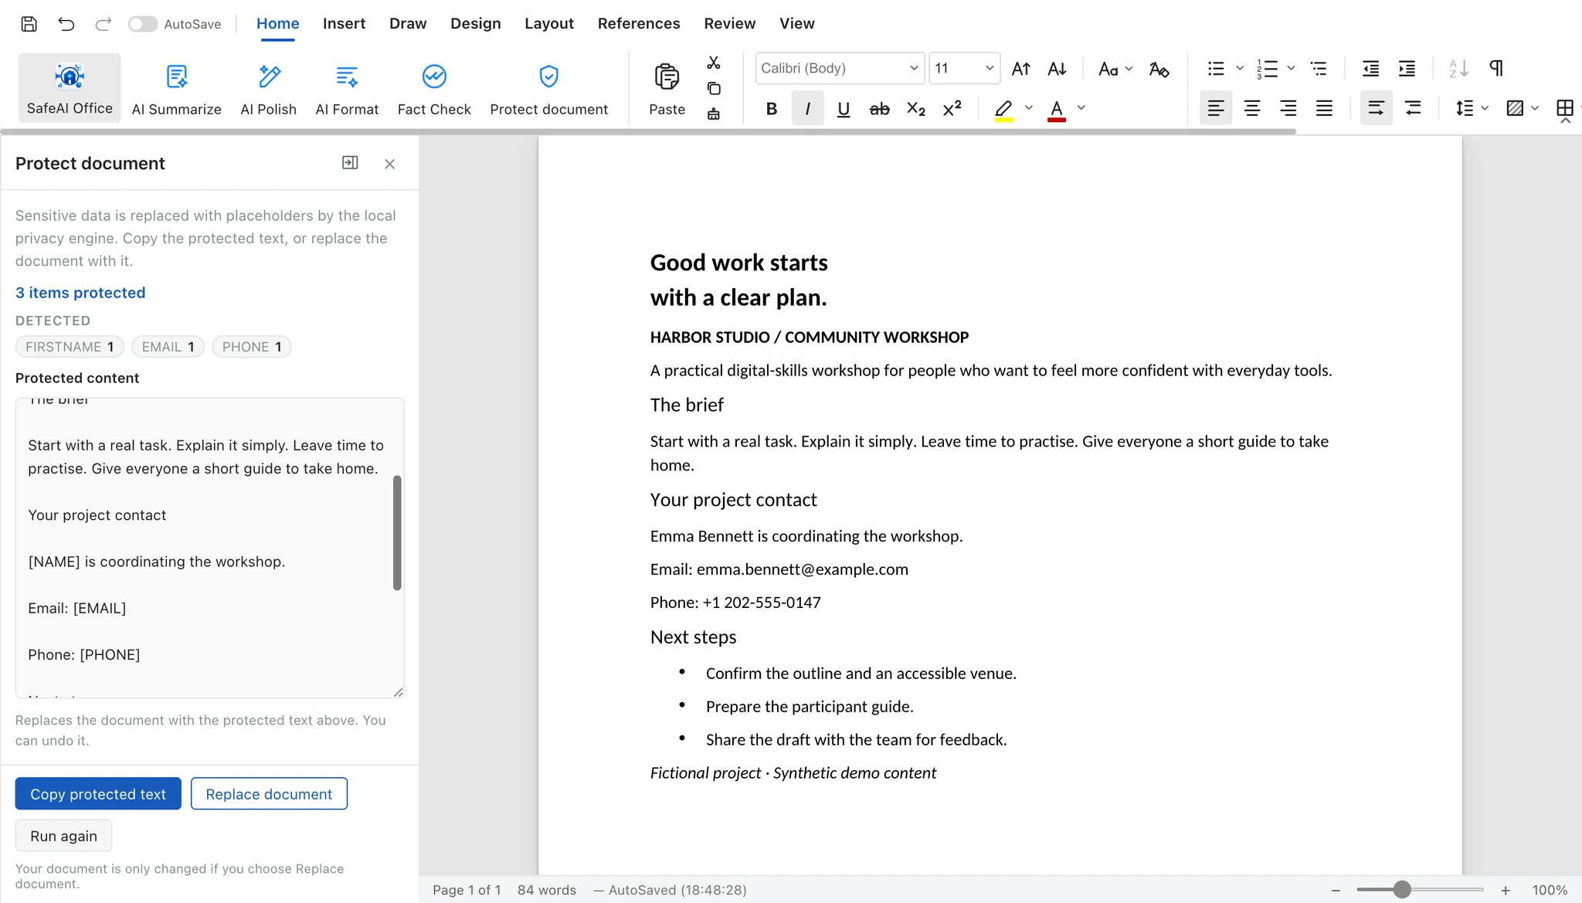Increase paragraph indent
The image size is (1582, 903).
[1407, 69]
